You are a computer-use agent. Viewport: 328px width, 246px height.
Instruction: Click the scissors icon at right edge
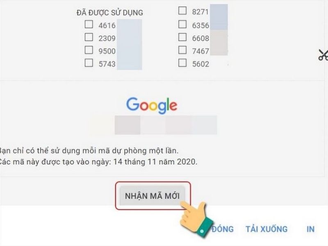point(323,55)
